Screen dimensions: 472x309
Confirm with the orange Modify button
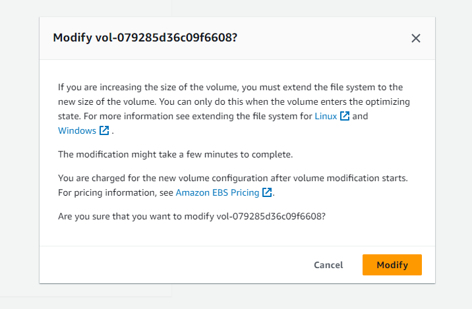pyautogui.click(x=392, y=265)
